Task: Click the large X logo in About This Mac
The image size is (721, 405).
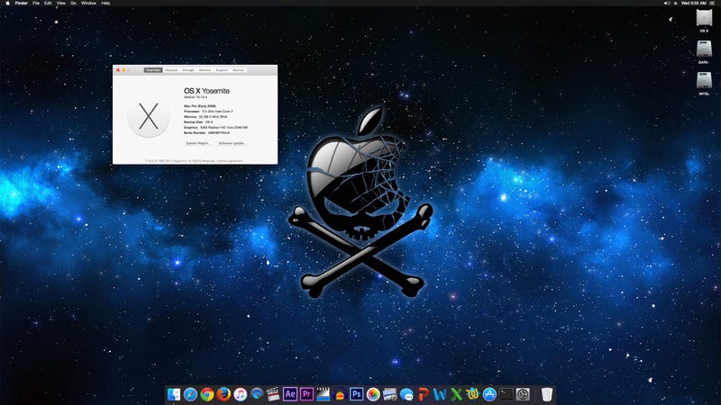Action: 148,116
